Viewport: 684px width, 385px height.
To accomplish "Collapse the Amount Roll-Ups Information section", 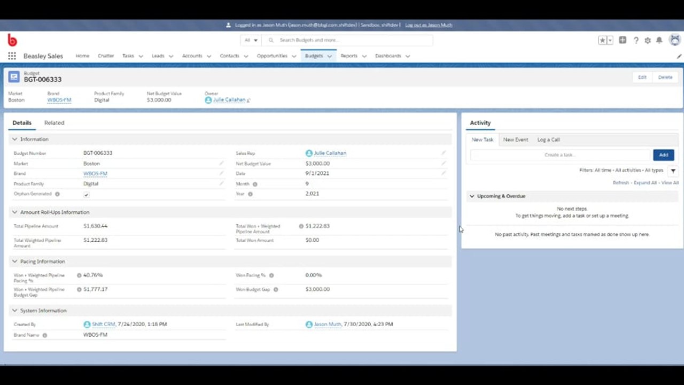I will 14,212.
